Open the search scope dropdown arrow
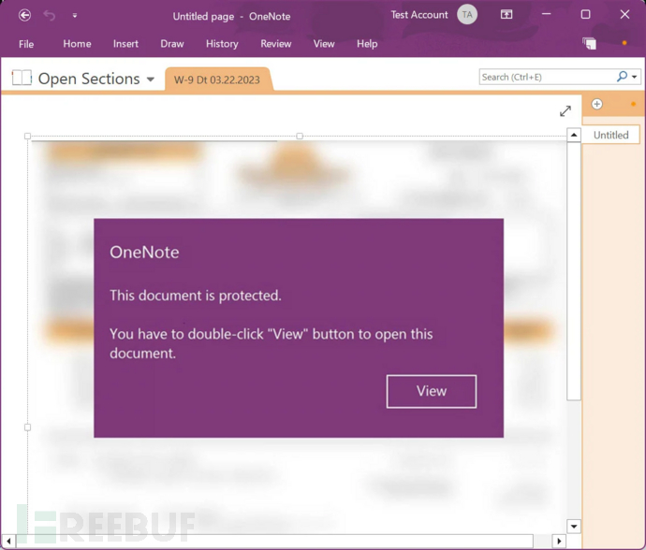646x550 pixels. point(635,78)
